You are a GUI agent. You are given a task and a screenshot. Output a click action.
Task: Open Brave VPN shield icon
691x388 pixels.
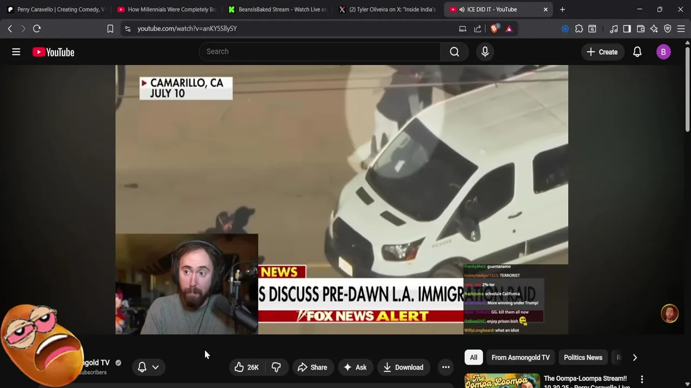click(668, 29)
